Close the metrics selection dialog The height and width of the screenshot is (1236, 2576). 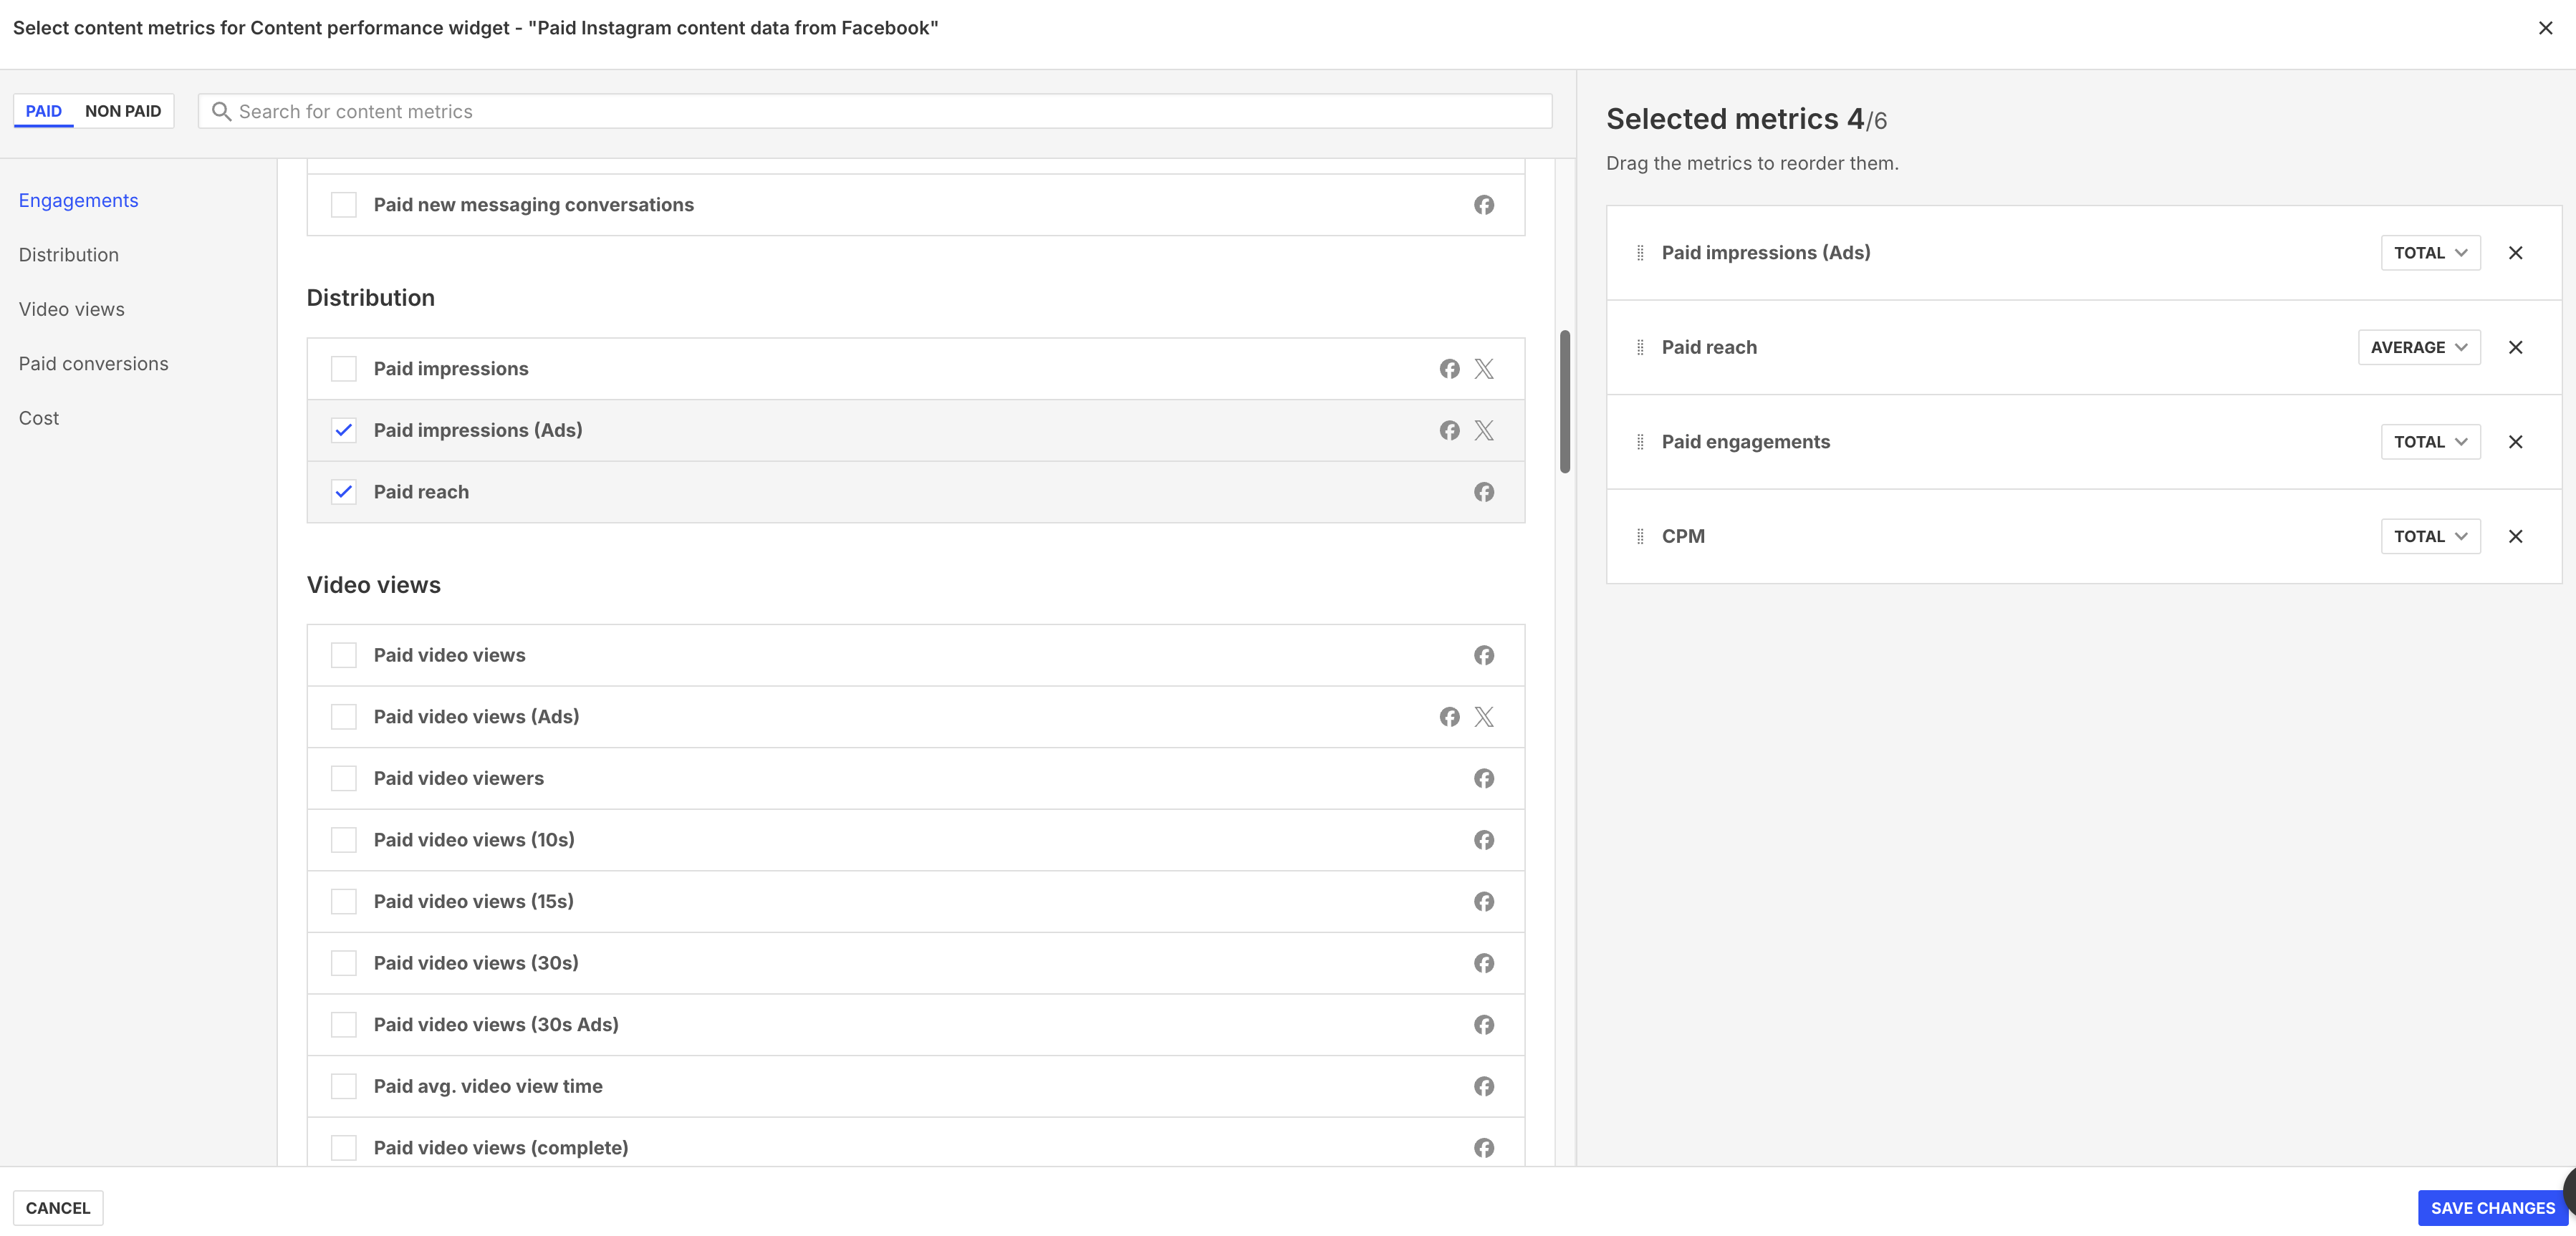coord(2545,28)
